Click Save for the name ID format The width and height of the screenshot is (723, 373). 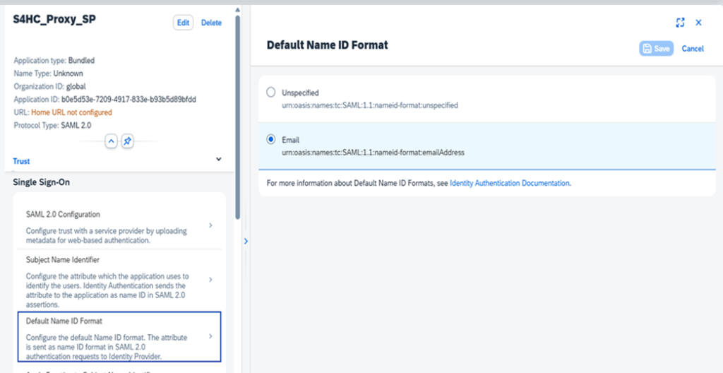click(x=656, y=49)
